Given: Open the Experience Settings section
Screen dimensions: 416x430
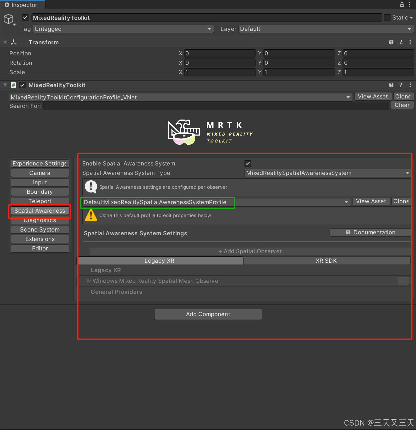Looking at the screenshot, I should coord(40,164).
